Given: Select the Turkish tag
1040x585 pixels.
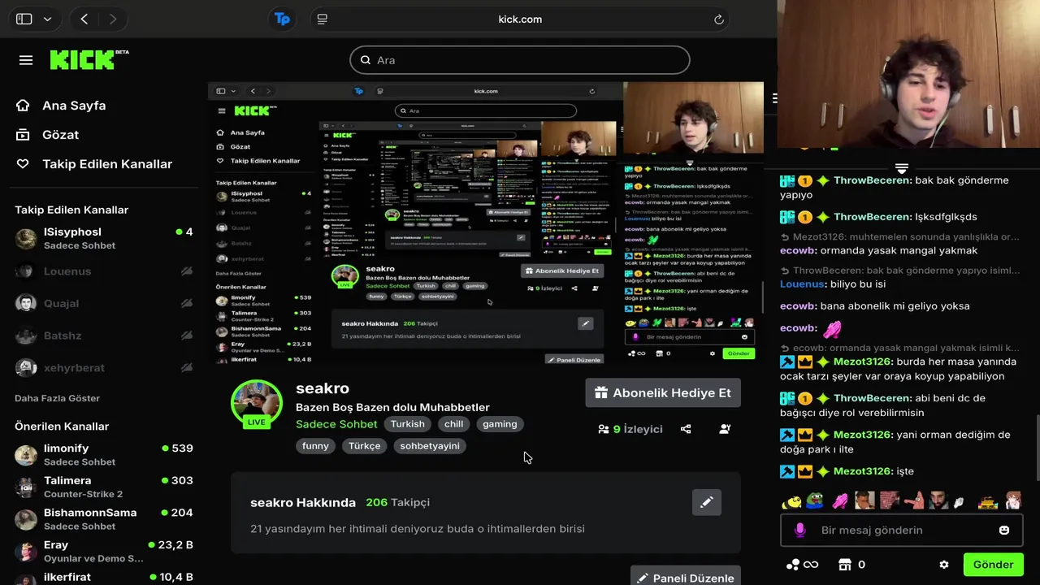Looking at the screenshot, I should tap(407, 424).
